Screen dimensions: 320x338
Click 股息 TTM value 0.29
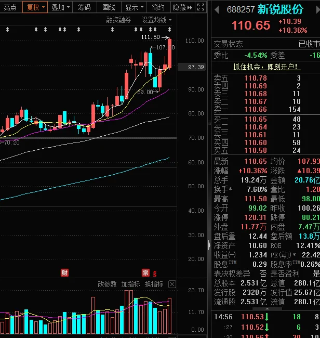pos(260,264)
